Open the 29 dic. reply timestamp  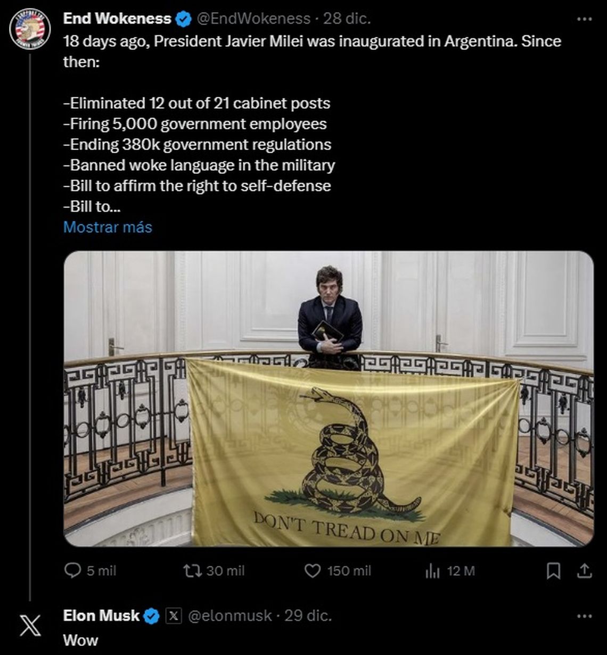pos(308,616)
